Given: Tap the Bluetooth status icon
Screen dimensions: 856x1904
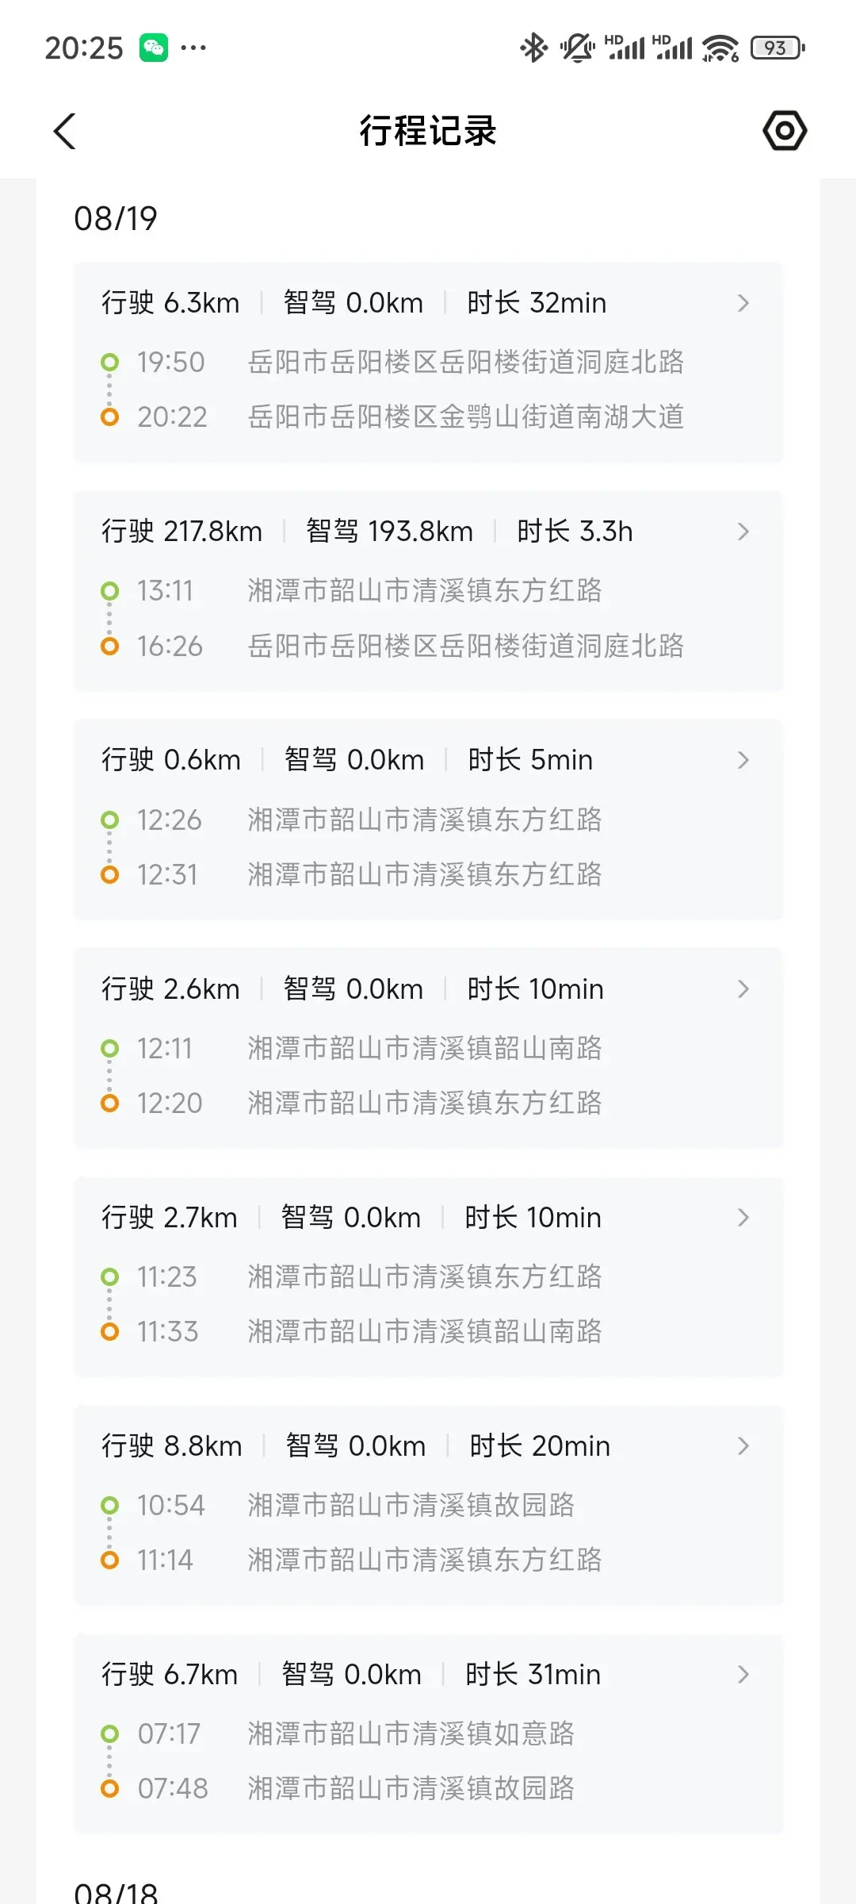Looking at the screenshot, I should [533, 48].
